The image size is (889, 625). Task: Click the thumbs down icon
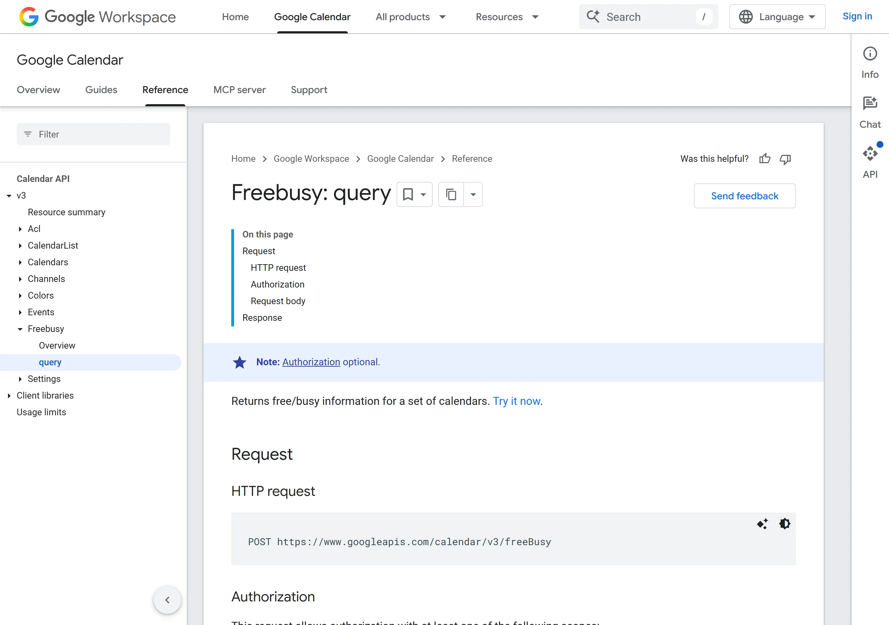785,159
